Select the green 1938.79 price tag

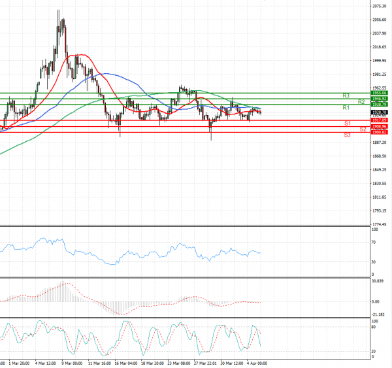click(379, 105)
